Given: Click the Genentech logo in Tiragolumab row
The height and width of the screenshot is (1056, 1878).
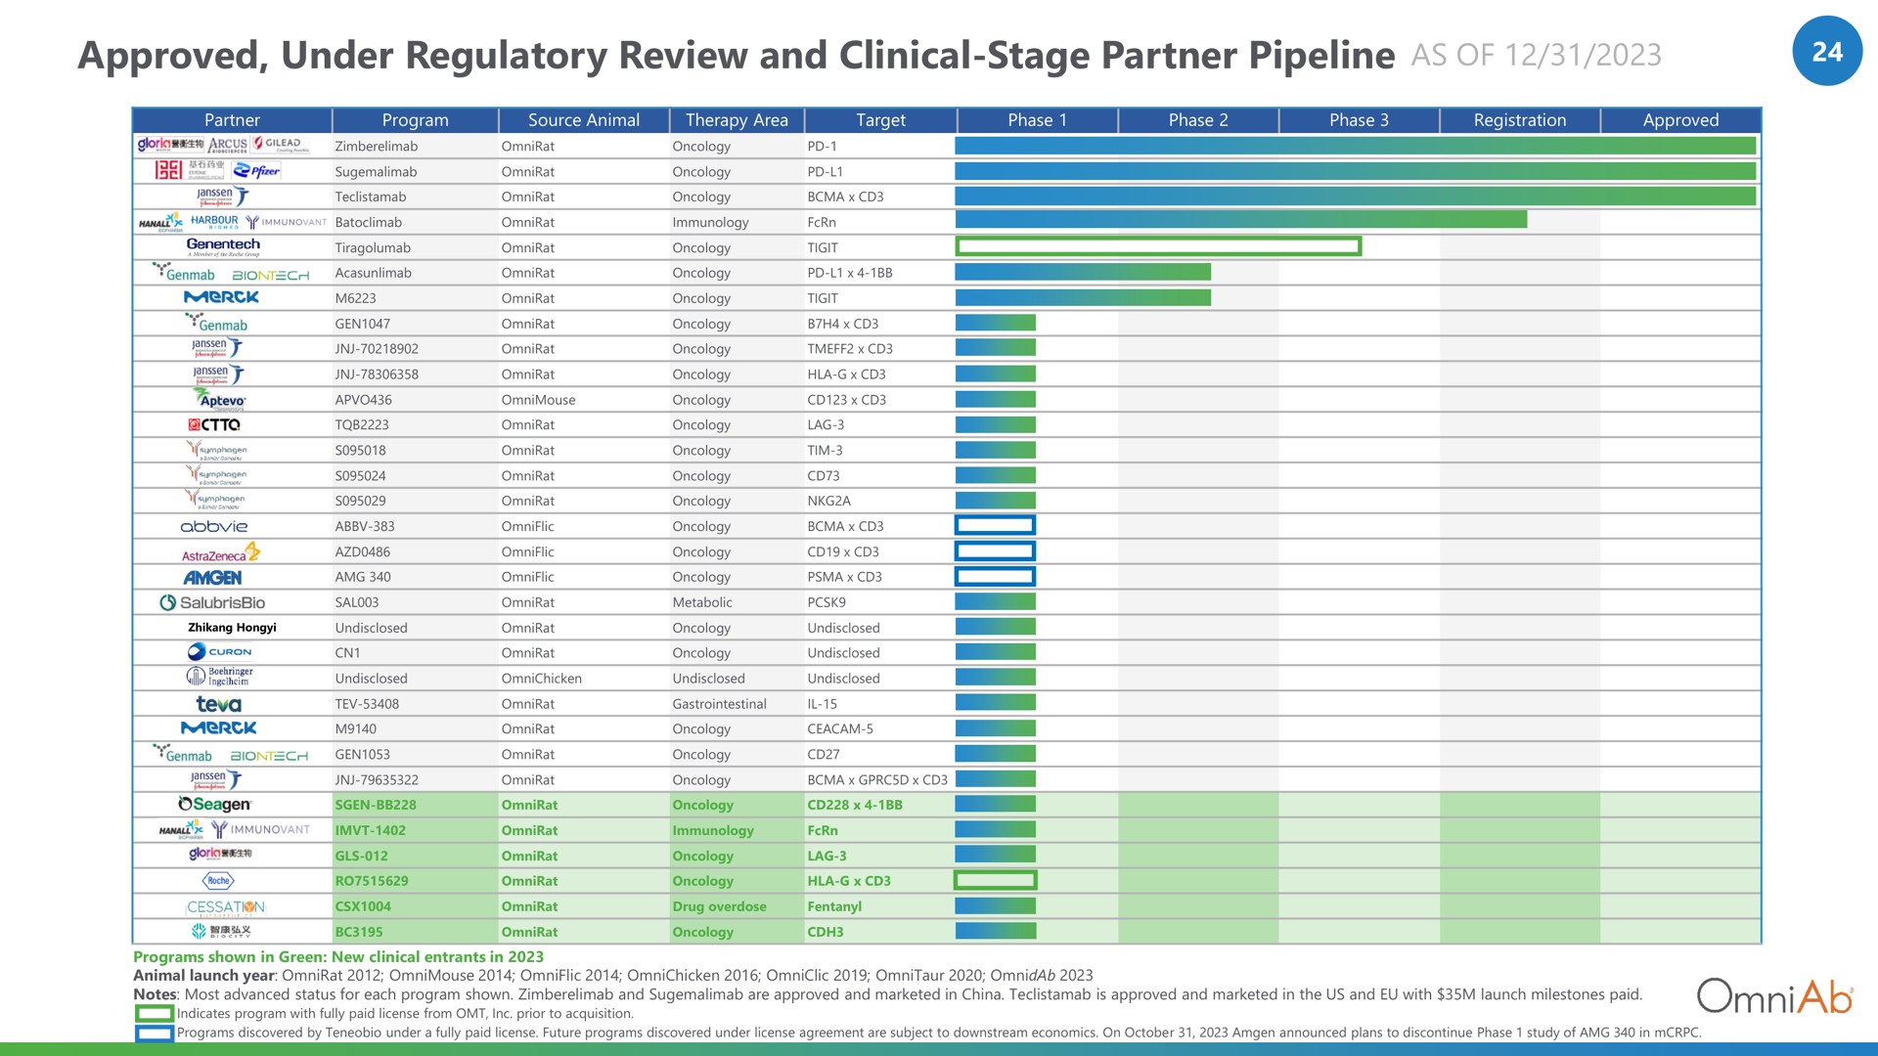Looking at the screenshot, I should [223, 246].
